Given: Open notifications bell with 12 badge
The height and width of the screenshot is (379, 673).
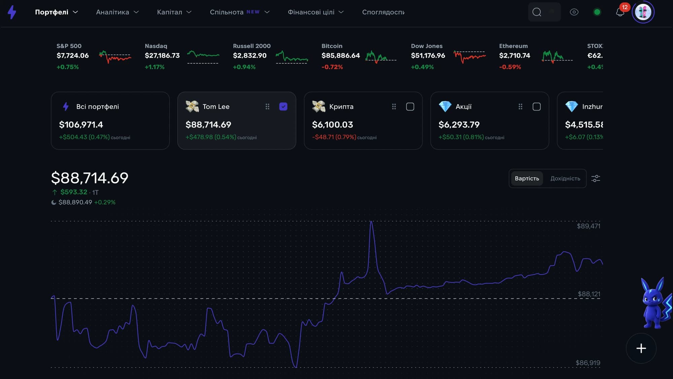Looking at the screenshot, I should [620, 12].
